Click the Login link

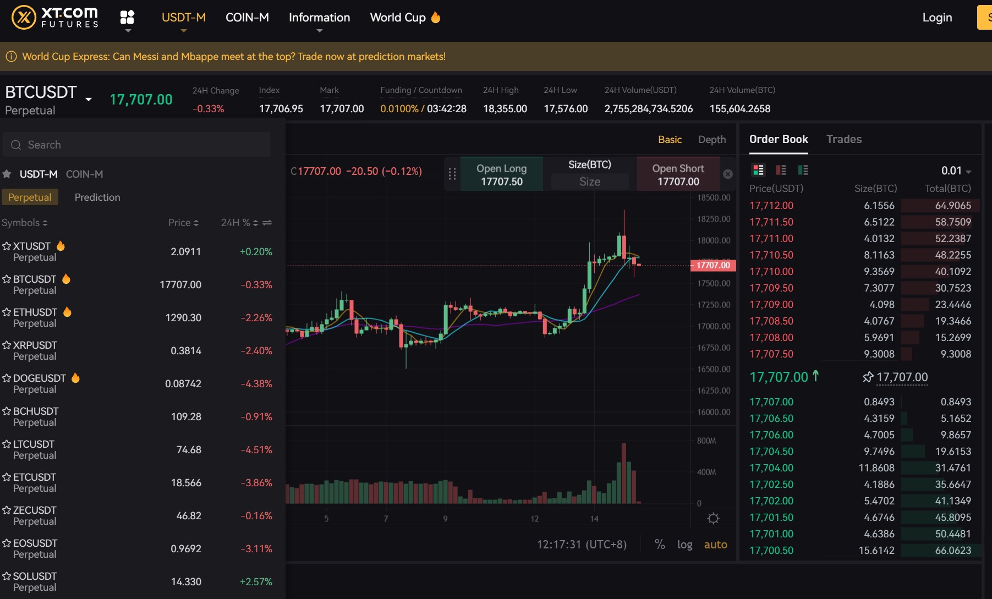[936, 18]
